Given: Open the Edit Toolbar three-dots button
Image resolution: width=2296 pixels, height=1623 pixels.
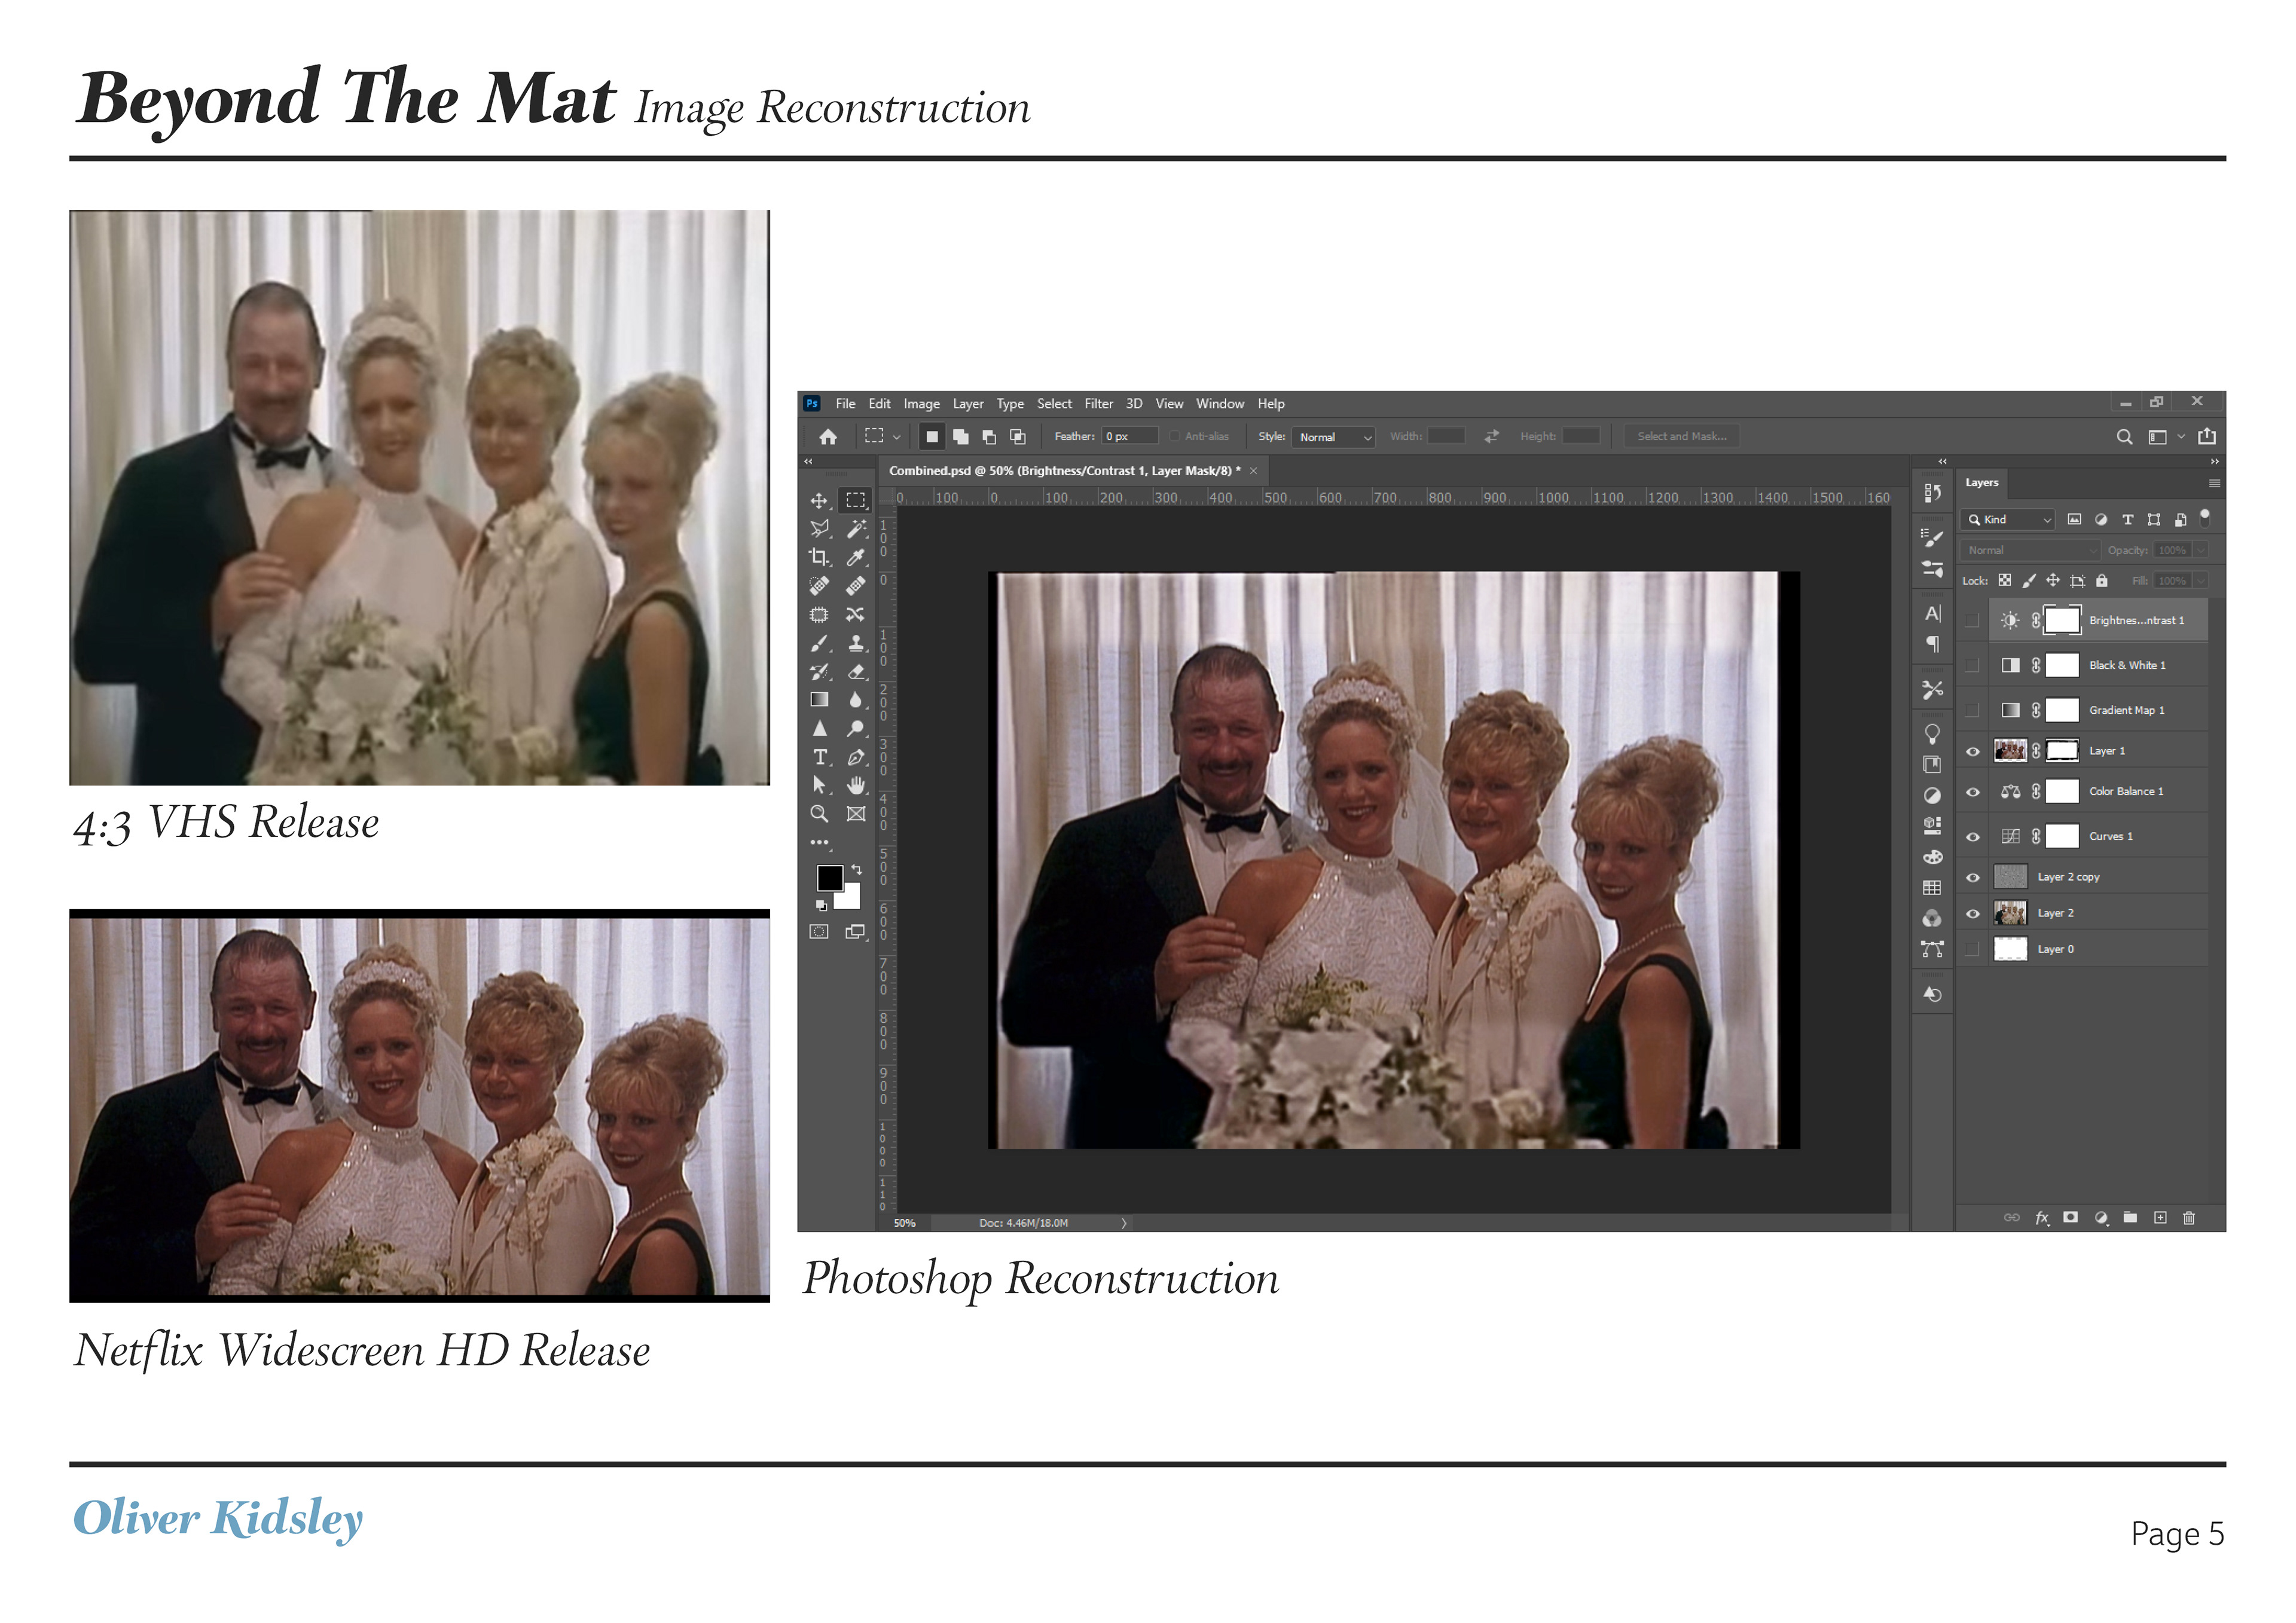Looking at the screenshot, I should point(819,843).
